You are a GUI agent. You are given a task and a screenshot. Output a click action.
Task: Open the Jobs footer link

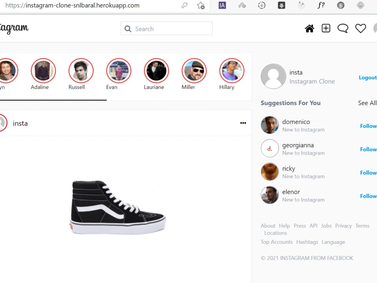[326, 226]
